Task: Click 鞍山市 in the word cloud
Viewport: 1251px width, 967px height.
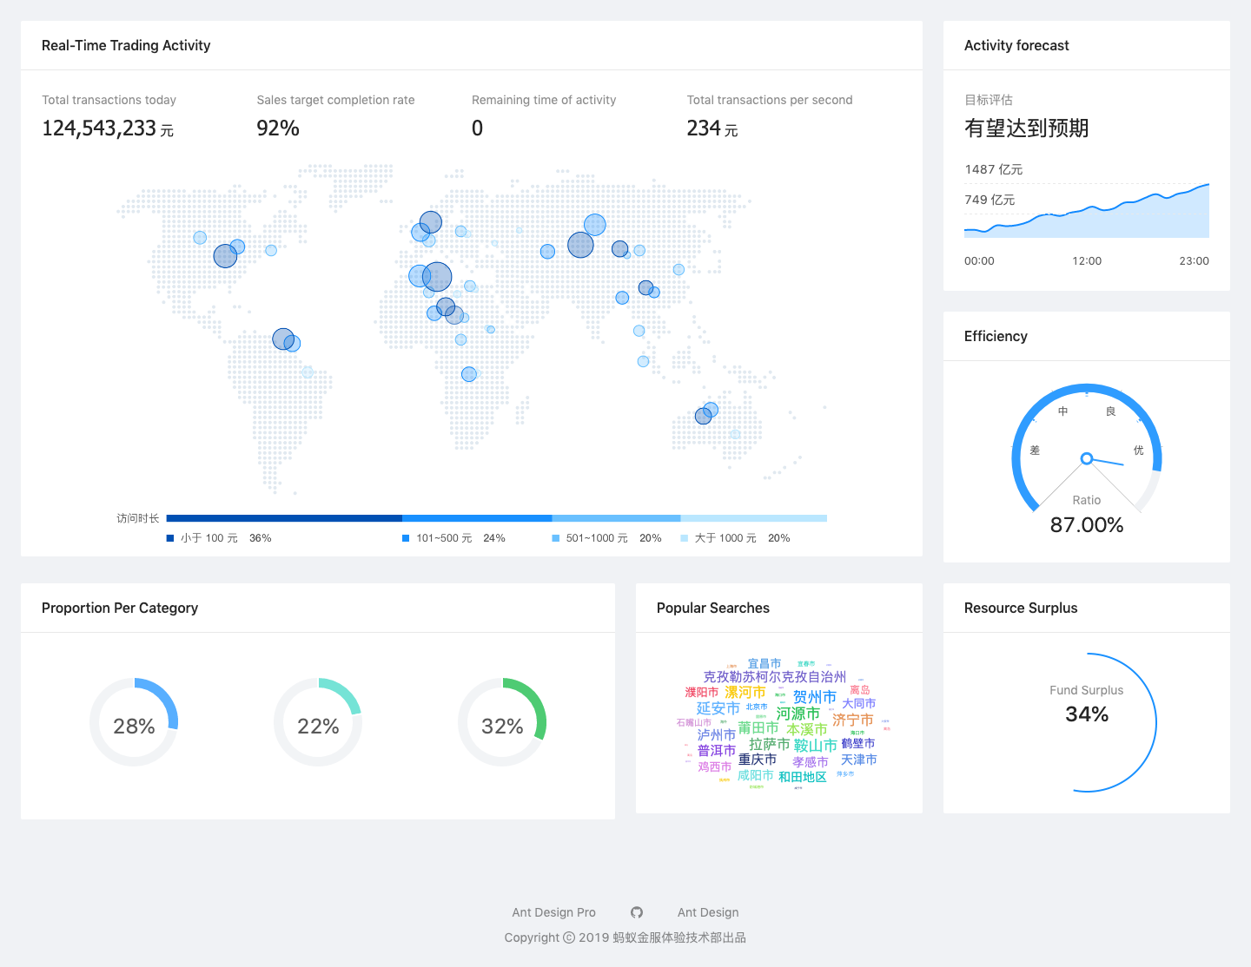Action: [x=816, y=746]
